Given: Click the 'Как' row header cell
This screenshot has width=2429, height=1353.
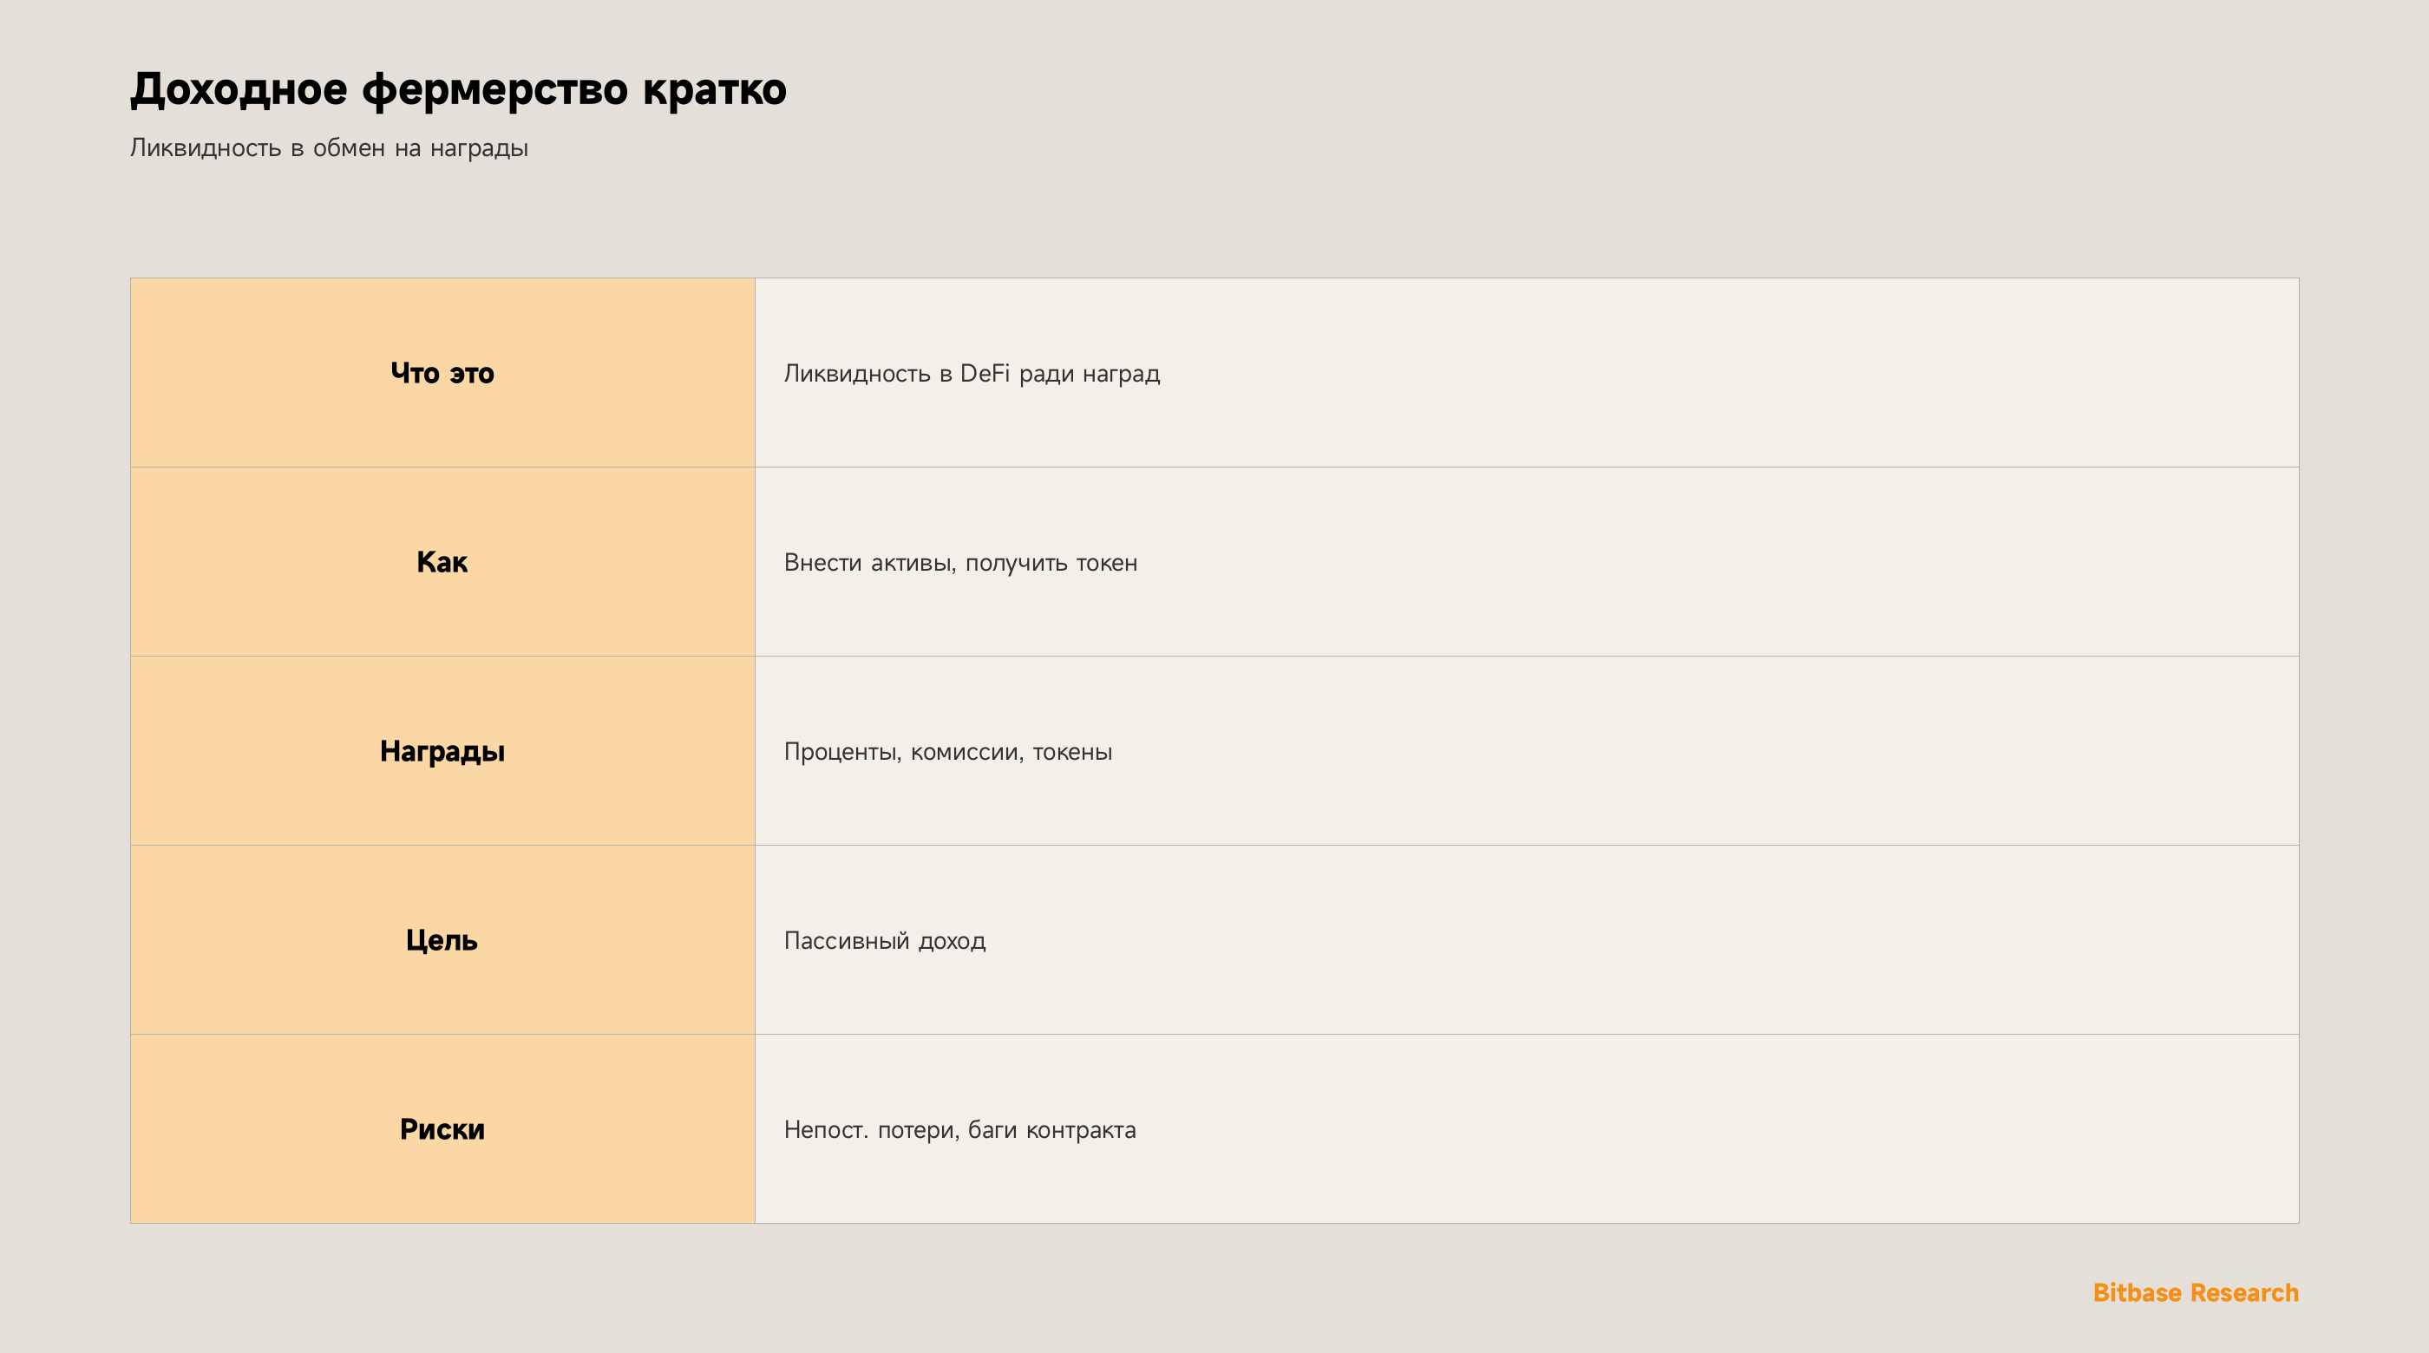Looking at the screenshot, I should click(442, 562).
